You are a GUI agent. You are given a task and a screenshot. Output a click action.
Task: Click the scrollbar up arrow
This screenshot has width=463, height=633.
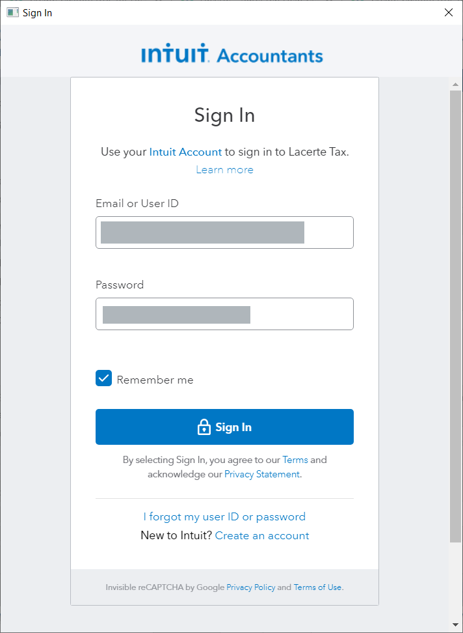tap(454, 83)
